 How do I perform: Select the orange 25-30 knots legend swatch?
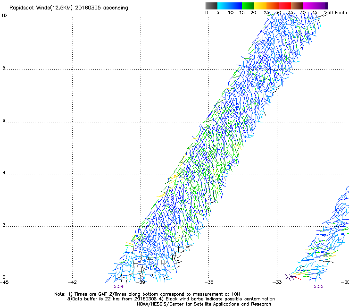273,6
